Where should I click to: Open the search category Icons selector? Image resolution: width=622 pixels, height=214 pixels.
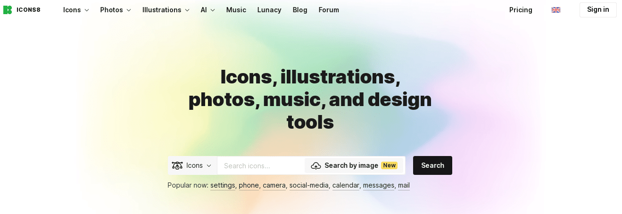point(192,165)
